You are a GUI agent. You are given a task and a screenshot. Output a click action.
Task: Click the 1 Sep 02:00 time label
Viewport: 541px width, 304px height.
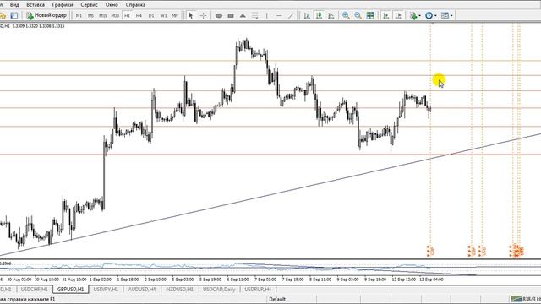click(101, 280)
